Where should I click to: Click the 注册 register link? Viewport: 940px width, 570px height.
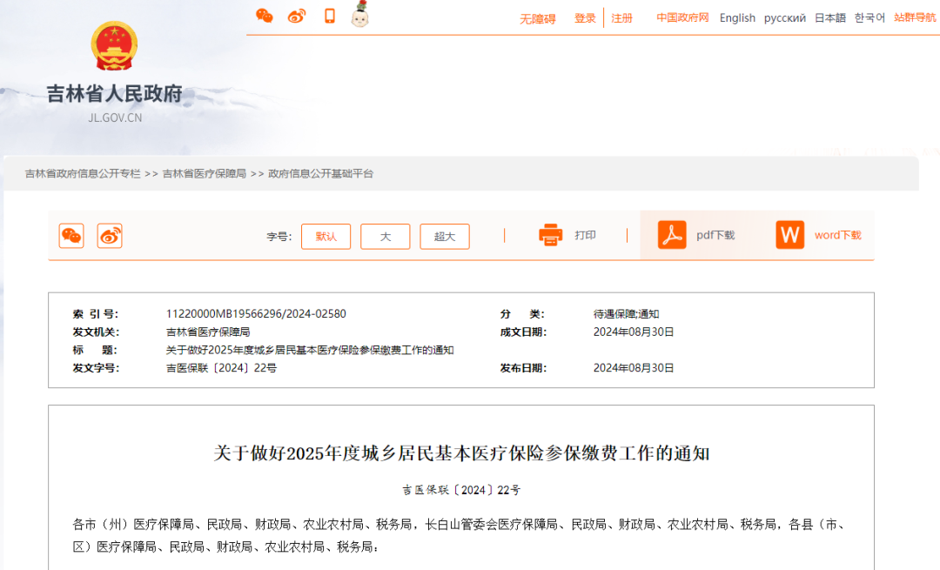pos(621,18)
